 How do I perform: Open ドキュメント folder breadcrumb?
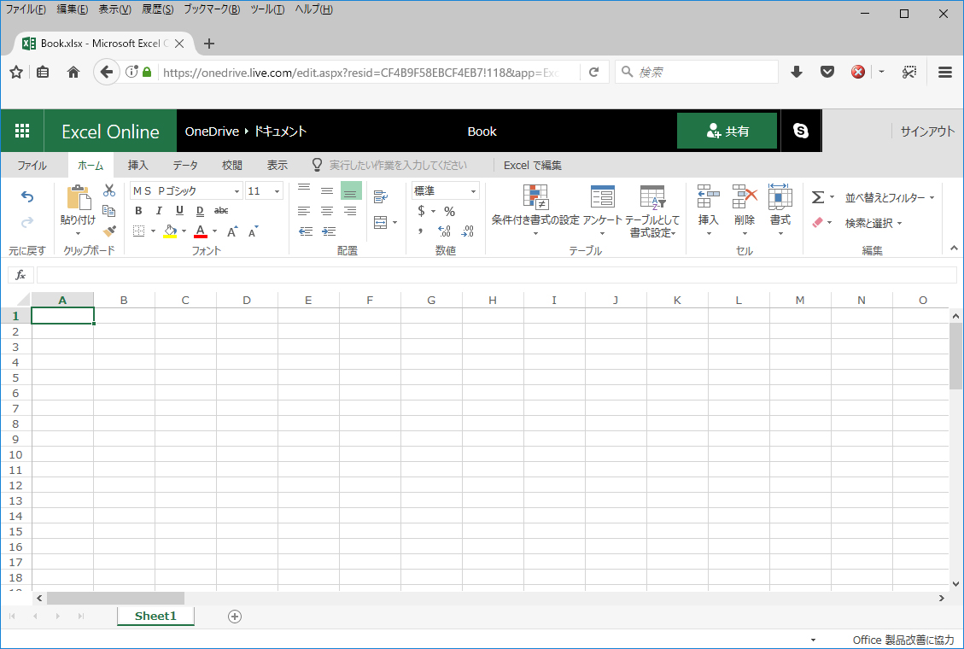(280, 132)
